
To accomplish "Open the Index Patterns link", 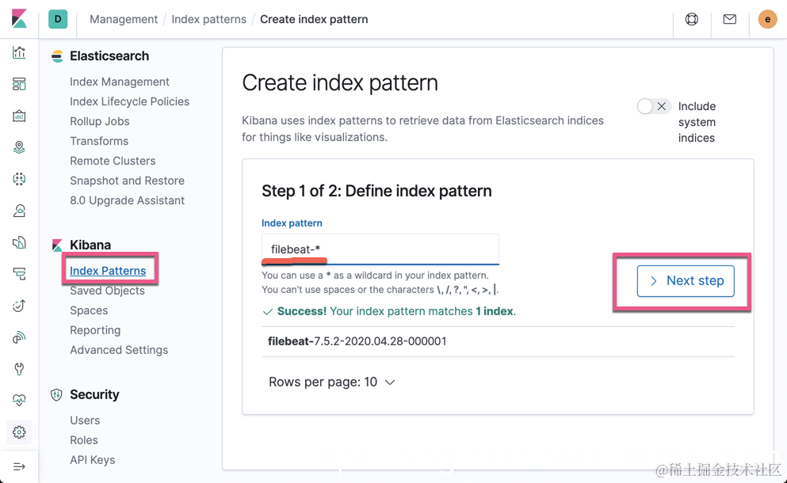I will click(x=108, y=271).
